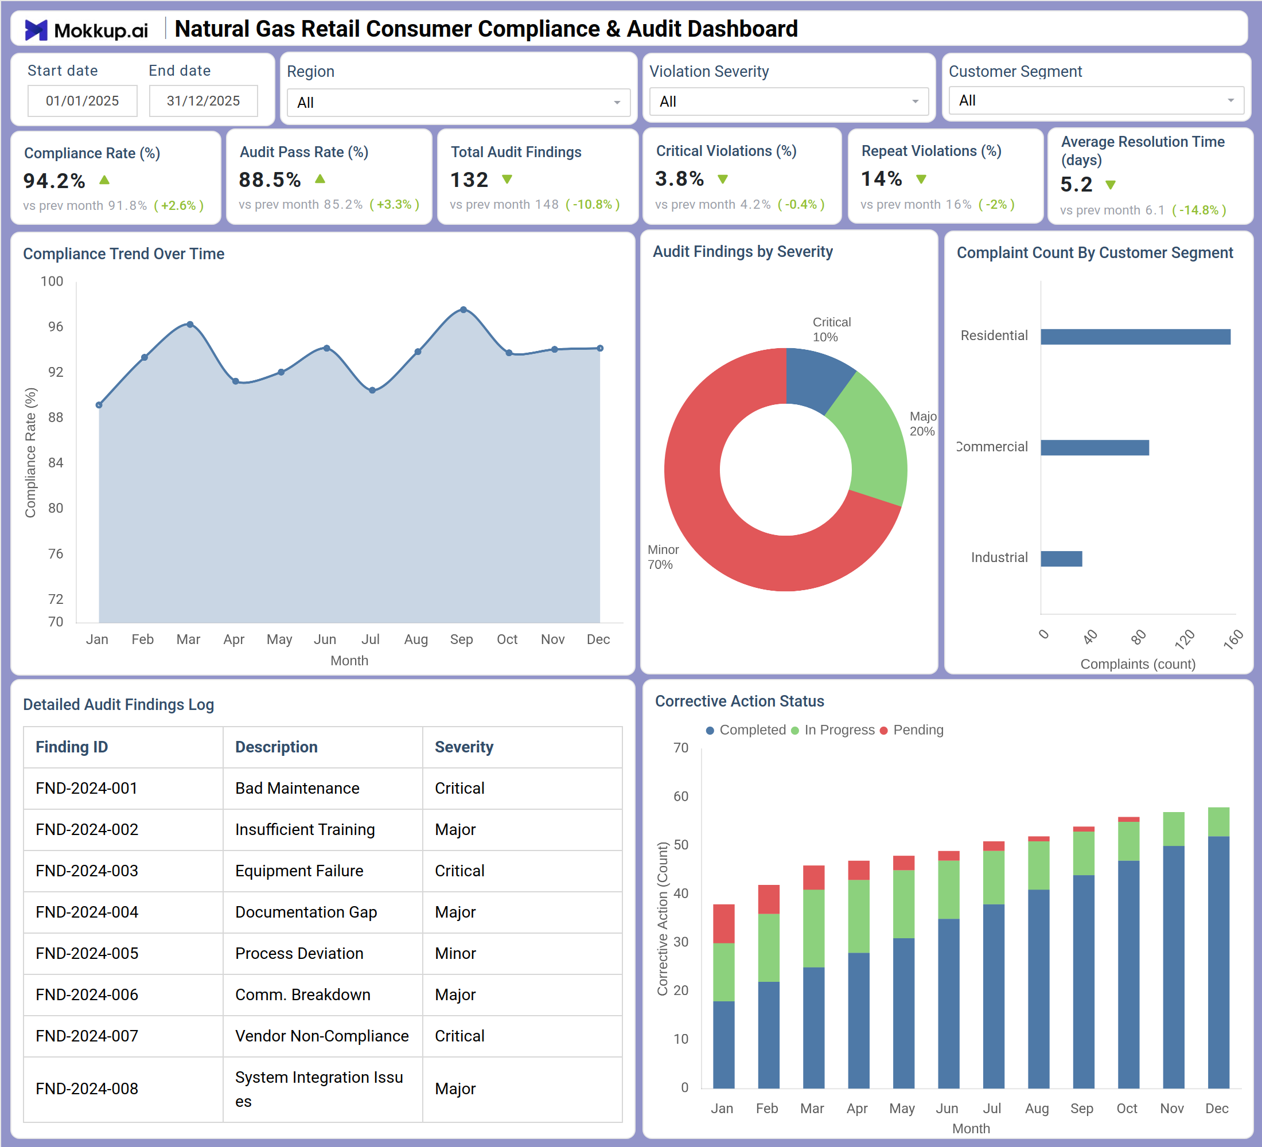The image size is (1262, 1147).
Task: Click the Documentation Gap description cell
Action: pos(323,912)
